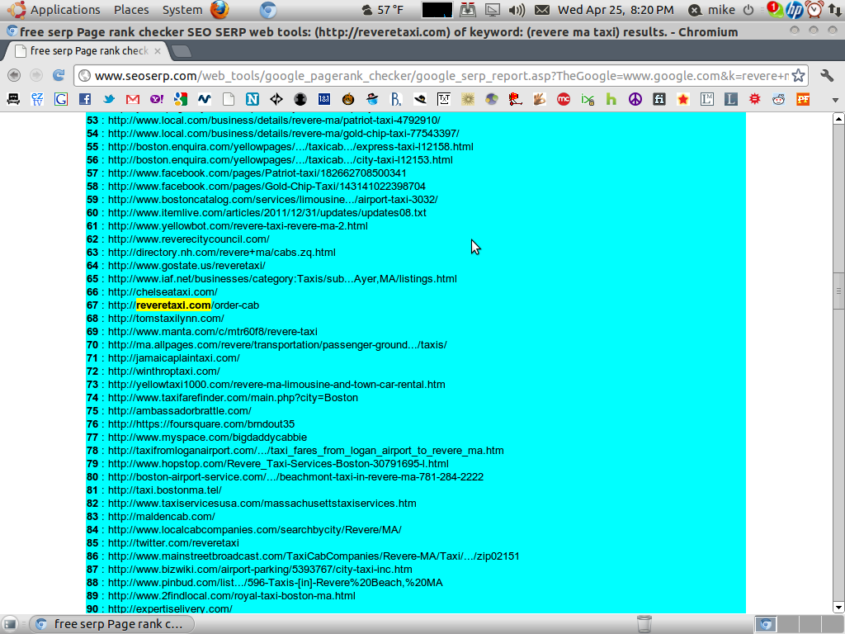Open the orange PF bookmark icon

803,99
